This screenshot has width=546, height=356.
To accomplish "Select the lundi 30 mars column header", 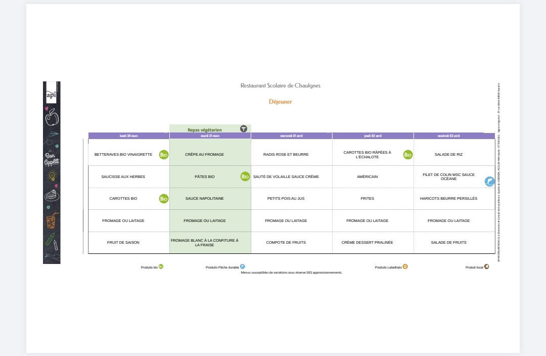I will pyautogui.click(x=129, y=136).
